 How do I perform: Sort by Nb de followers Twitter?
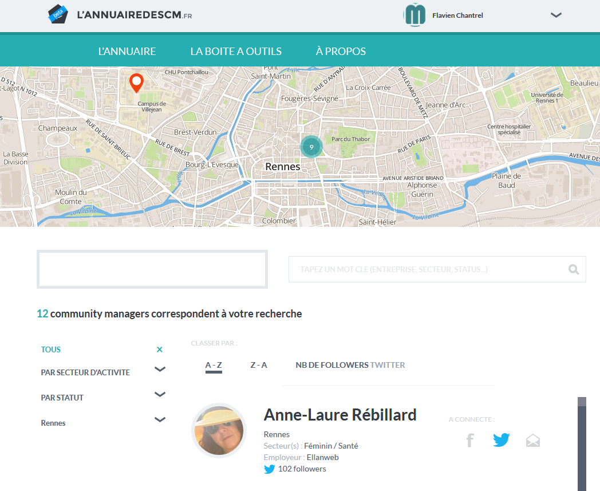(350, 365)
